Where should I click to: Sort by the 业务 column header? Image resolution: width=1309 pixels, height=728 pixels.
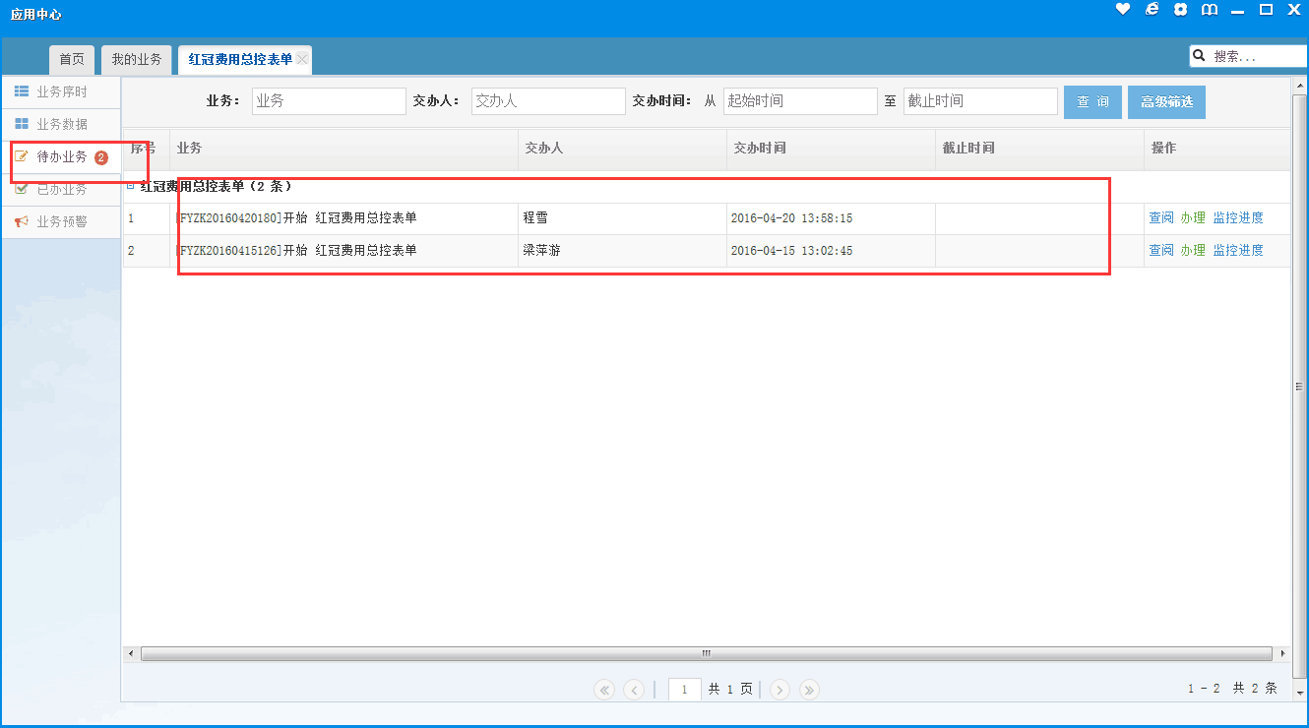point(343,149)
